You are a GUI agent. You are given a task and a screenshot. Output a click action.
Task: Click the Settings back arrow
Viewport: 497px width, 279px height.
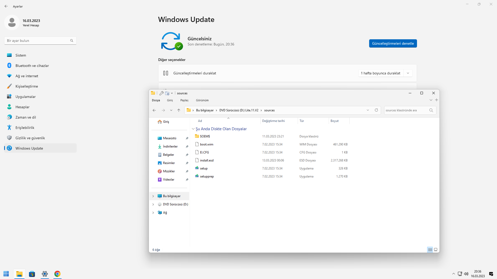click(6, 6)
